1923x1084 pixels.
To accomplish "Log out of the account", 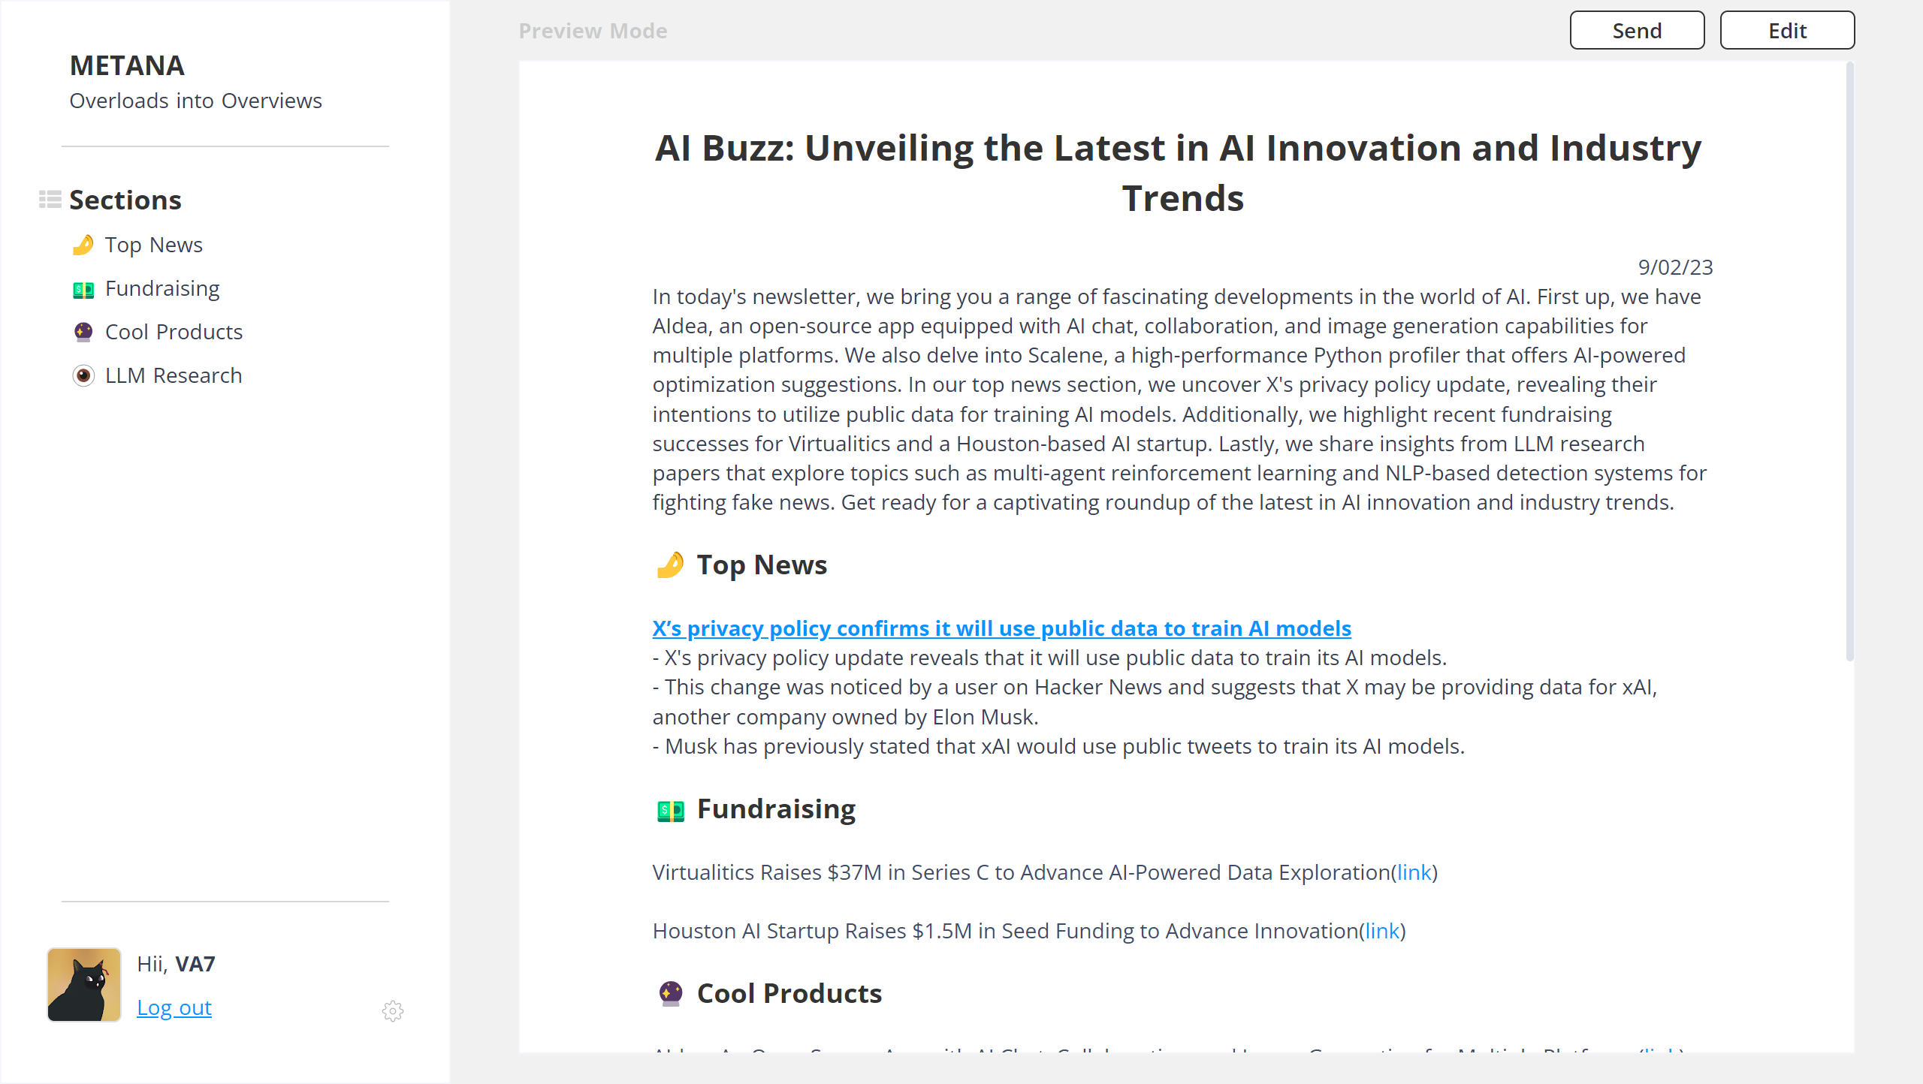I will click(x=174, y=1007).
